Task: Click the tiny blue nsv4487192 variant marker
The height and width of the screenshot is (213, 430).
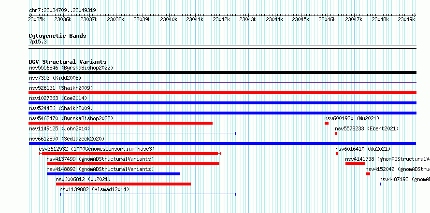Action: [x=380, y=184]
